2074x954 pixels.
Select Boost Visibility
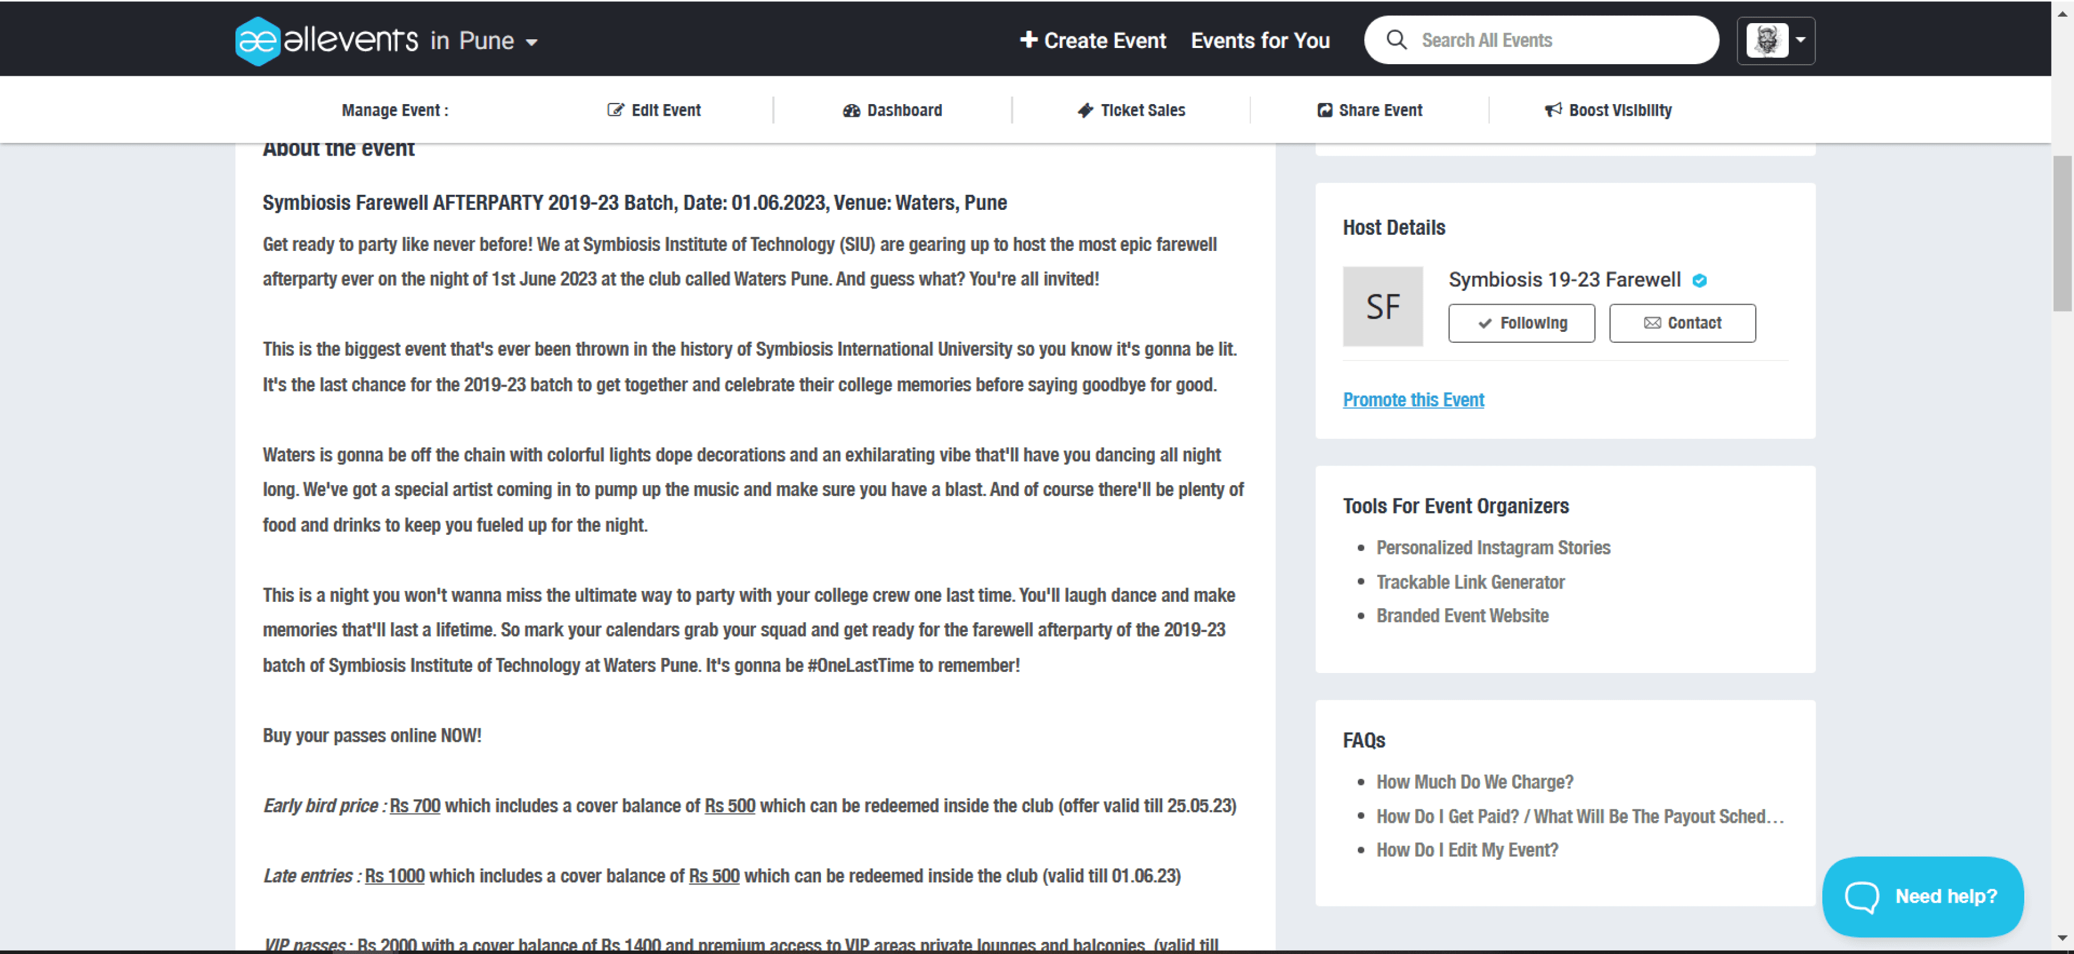point(1608,110)
